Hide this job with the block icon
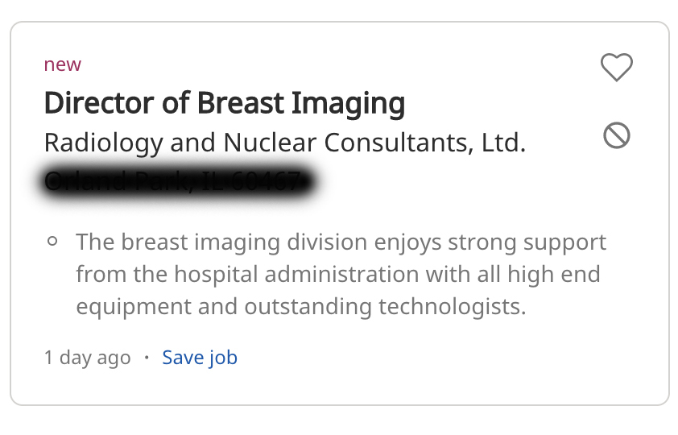The width and height of the screenshot is (678, 435). pyautogui.click(x=617, y=135)
